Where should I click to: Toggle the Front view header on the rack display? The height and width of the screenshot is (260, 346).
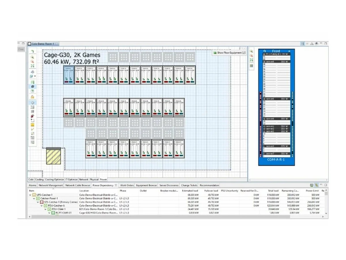276,51
